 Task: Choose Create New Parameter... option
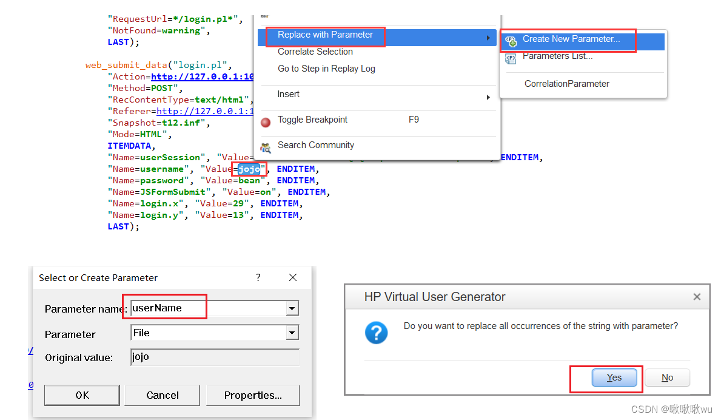(583, 41)
